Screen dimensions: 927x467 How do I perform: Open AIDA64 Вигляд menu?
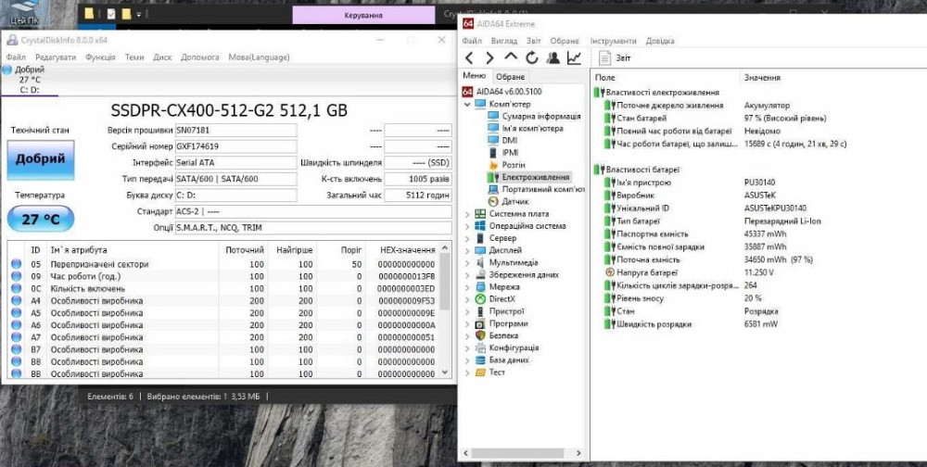click(503, 41)
